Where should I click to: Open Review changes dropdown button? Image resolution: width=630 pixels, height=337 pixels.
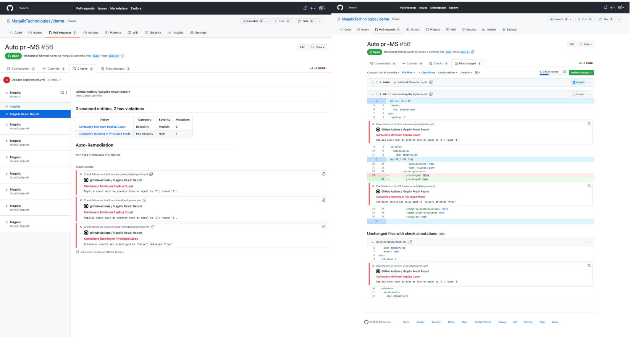tap(581, 72)
